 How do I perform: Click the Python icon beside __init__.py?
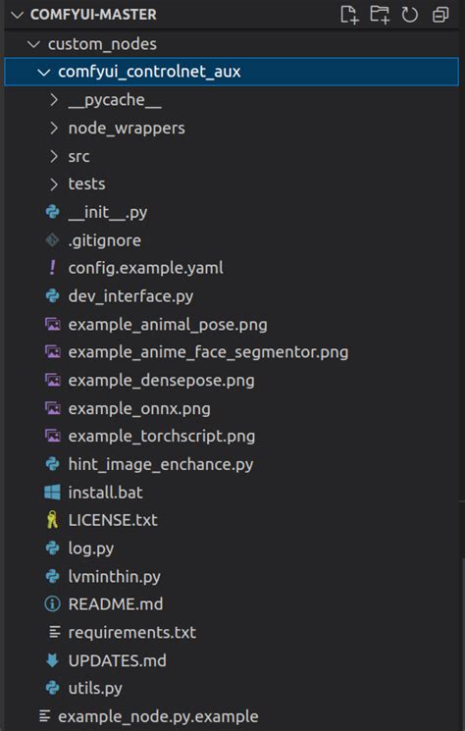pos(52,212)
